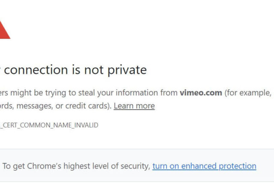Click the turn on enhanced protection link
274x192 pixels.
click(204, 166)
